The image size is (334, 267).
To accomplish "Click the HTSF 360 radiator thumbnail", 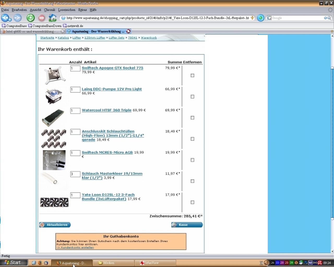I will click(53, 118).
